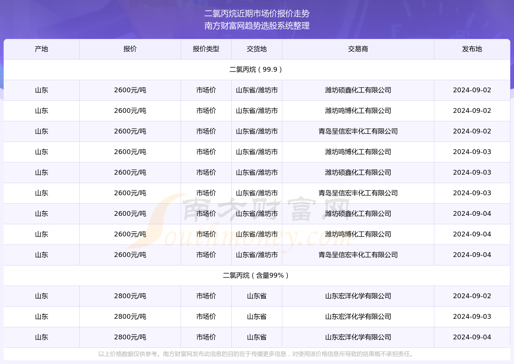Select 山东宏洋化学有限公司 in the 2024-09-02 row
Viewport: 514px width, 364px height.
pyautogui.click(x=358, y=296)
